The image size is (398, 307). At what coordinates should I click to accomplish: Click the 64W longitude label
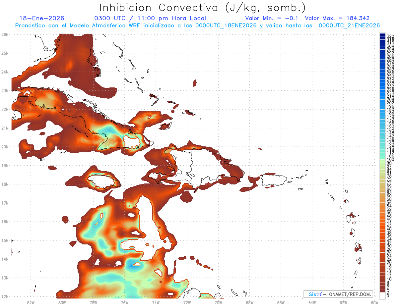coord(312,302)
